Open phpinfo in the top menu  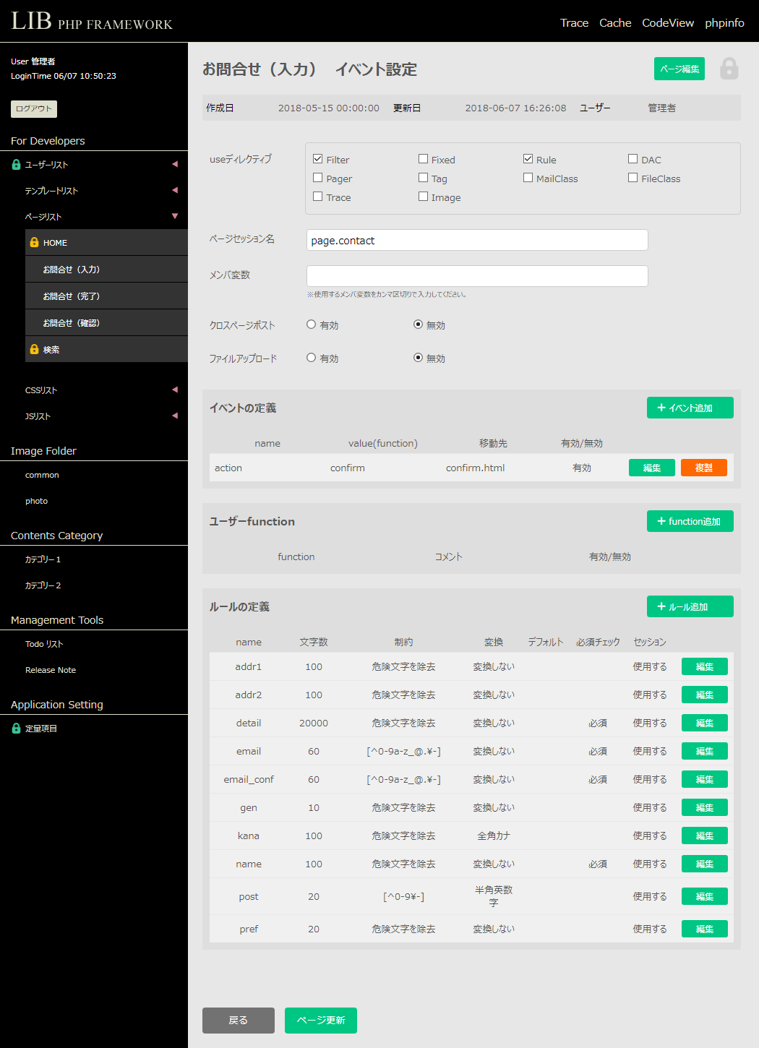click(724, 23)
